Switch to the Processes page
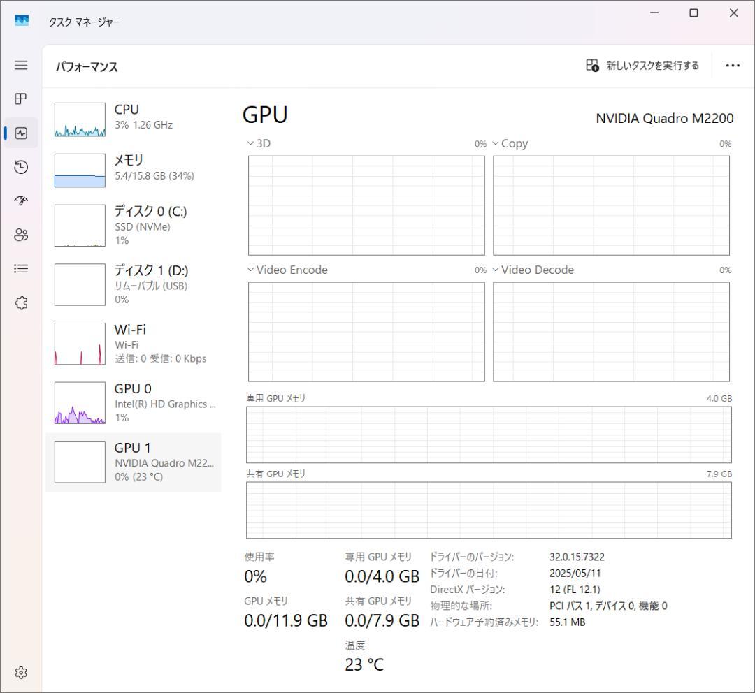 (x=21, y=99)
